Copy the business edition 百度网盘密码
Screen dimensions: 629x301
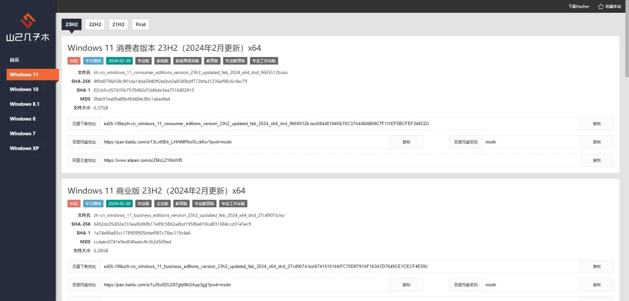point(597,285)
